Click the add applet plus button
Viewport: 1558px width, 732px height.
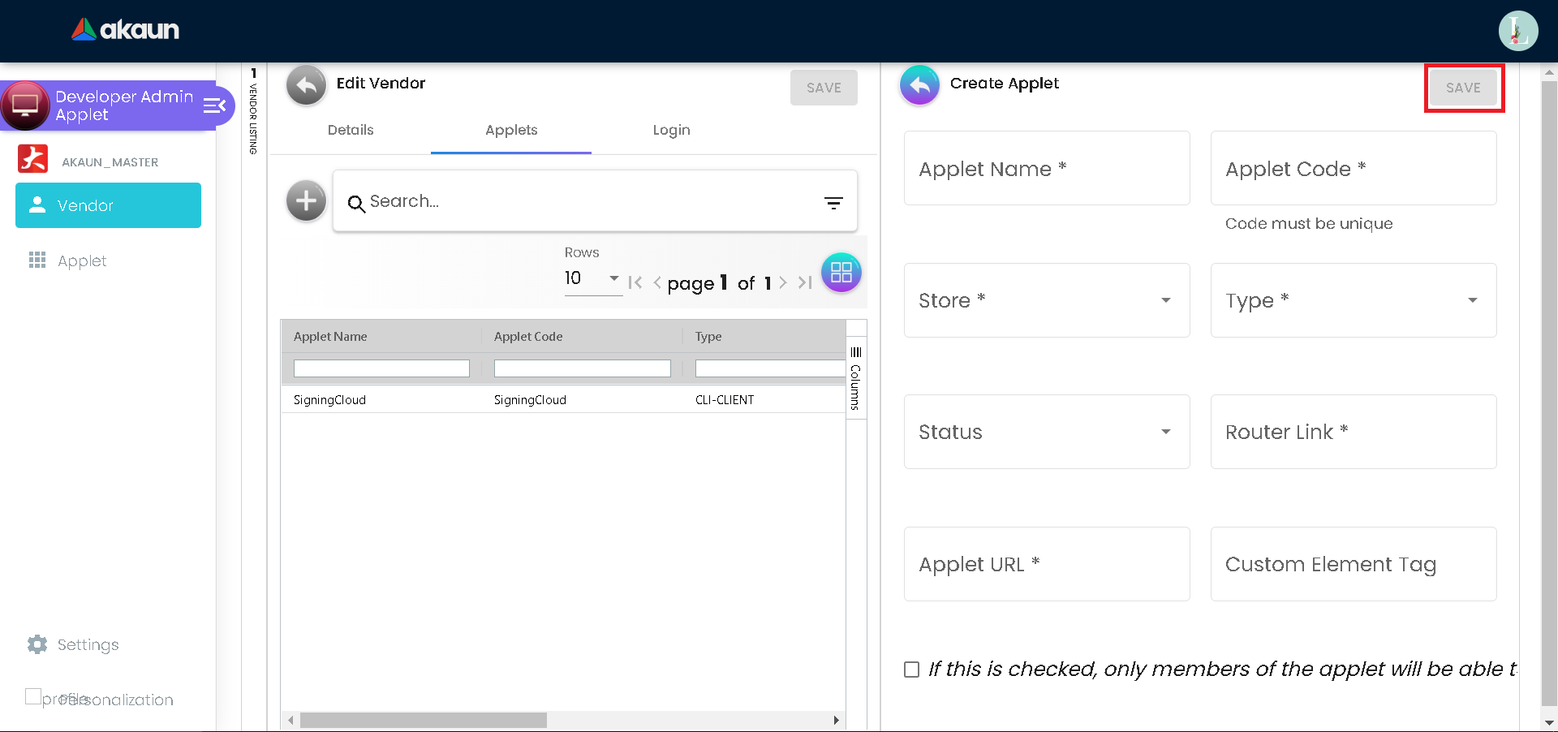coord(306,200)
